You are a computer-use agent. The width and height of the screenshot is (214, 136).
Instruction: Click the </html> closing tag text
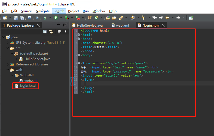[x=87, y=92]
